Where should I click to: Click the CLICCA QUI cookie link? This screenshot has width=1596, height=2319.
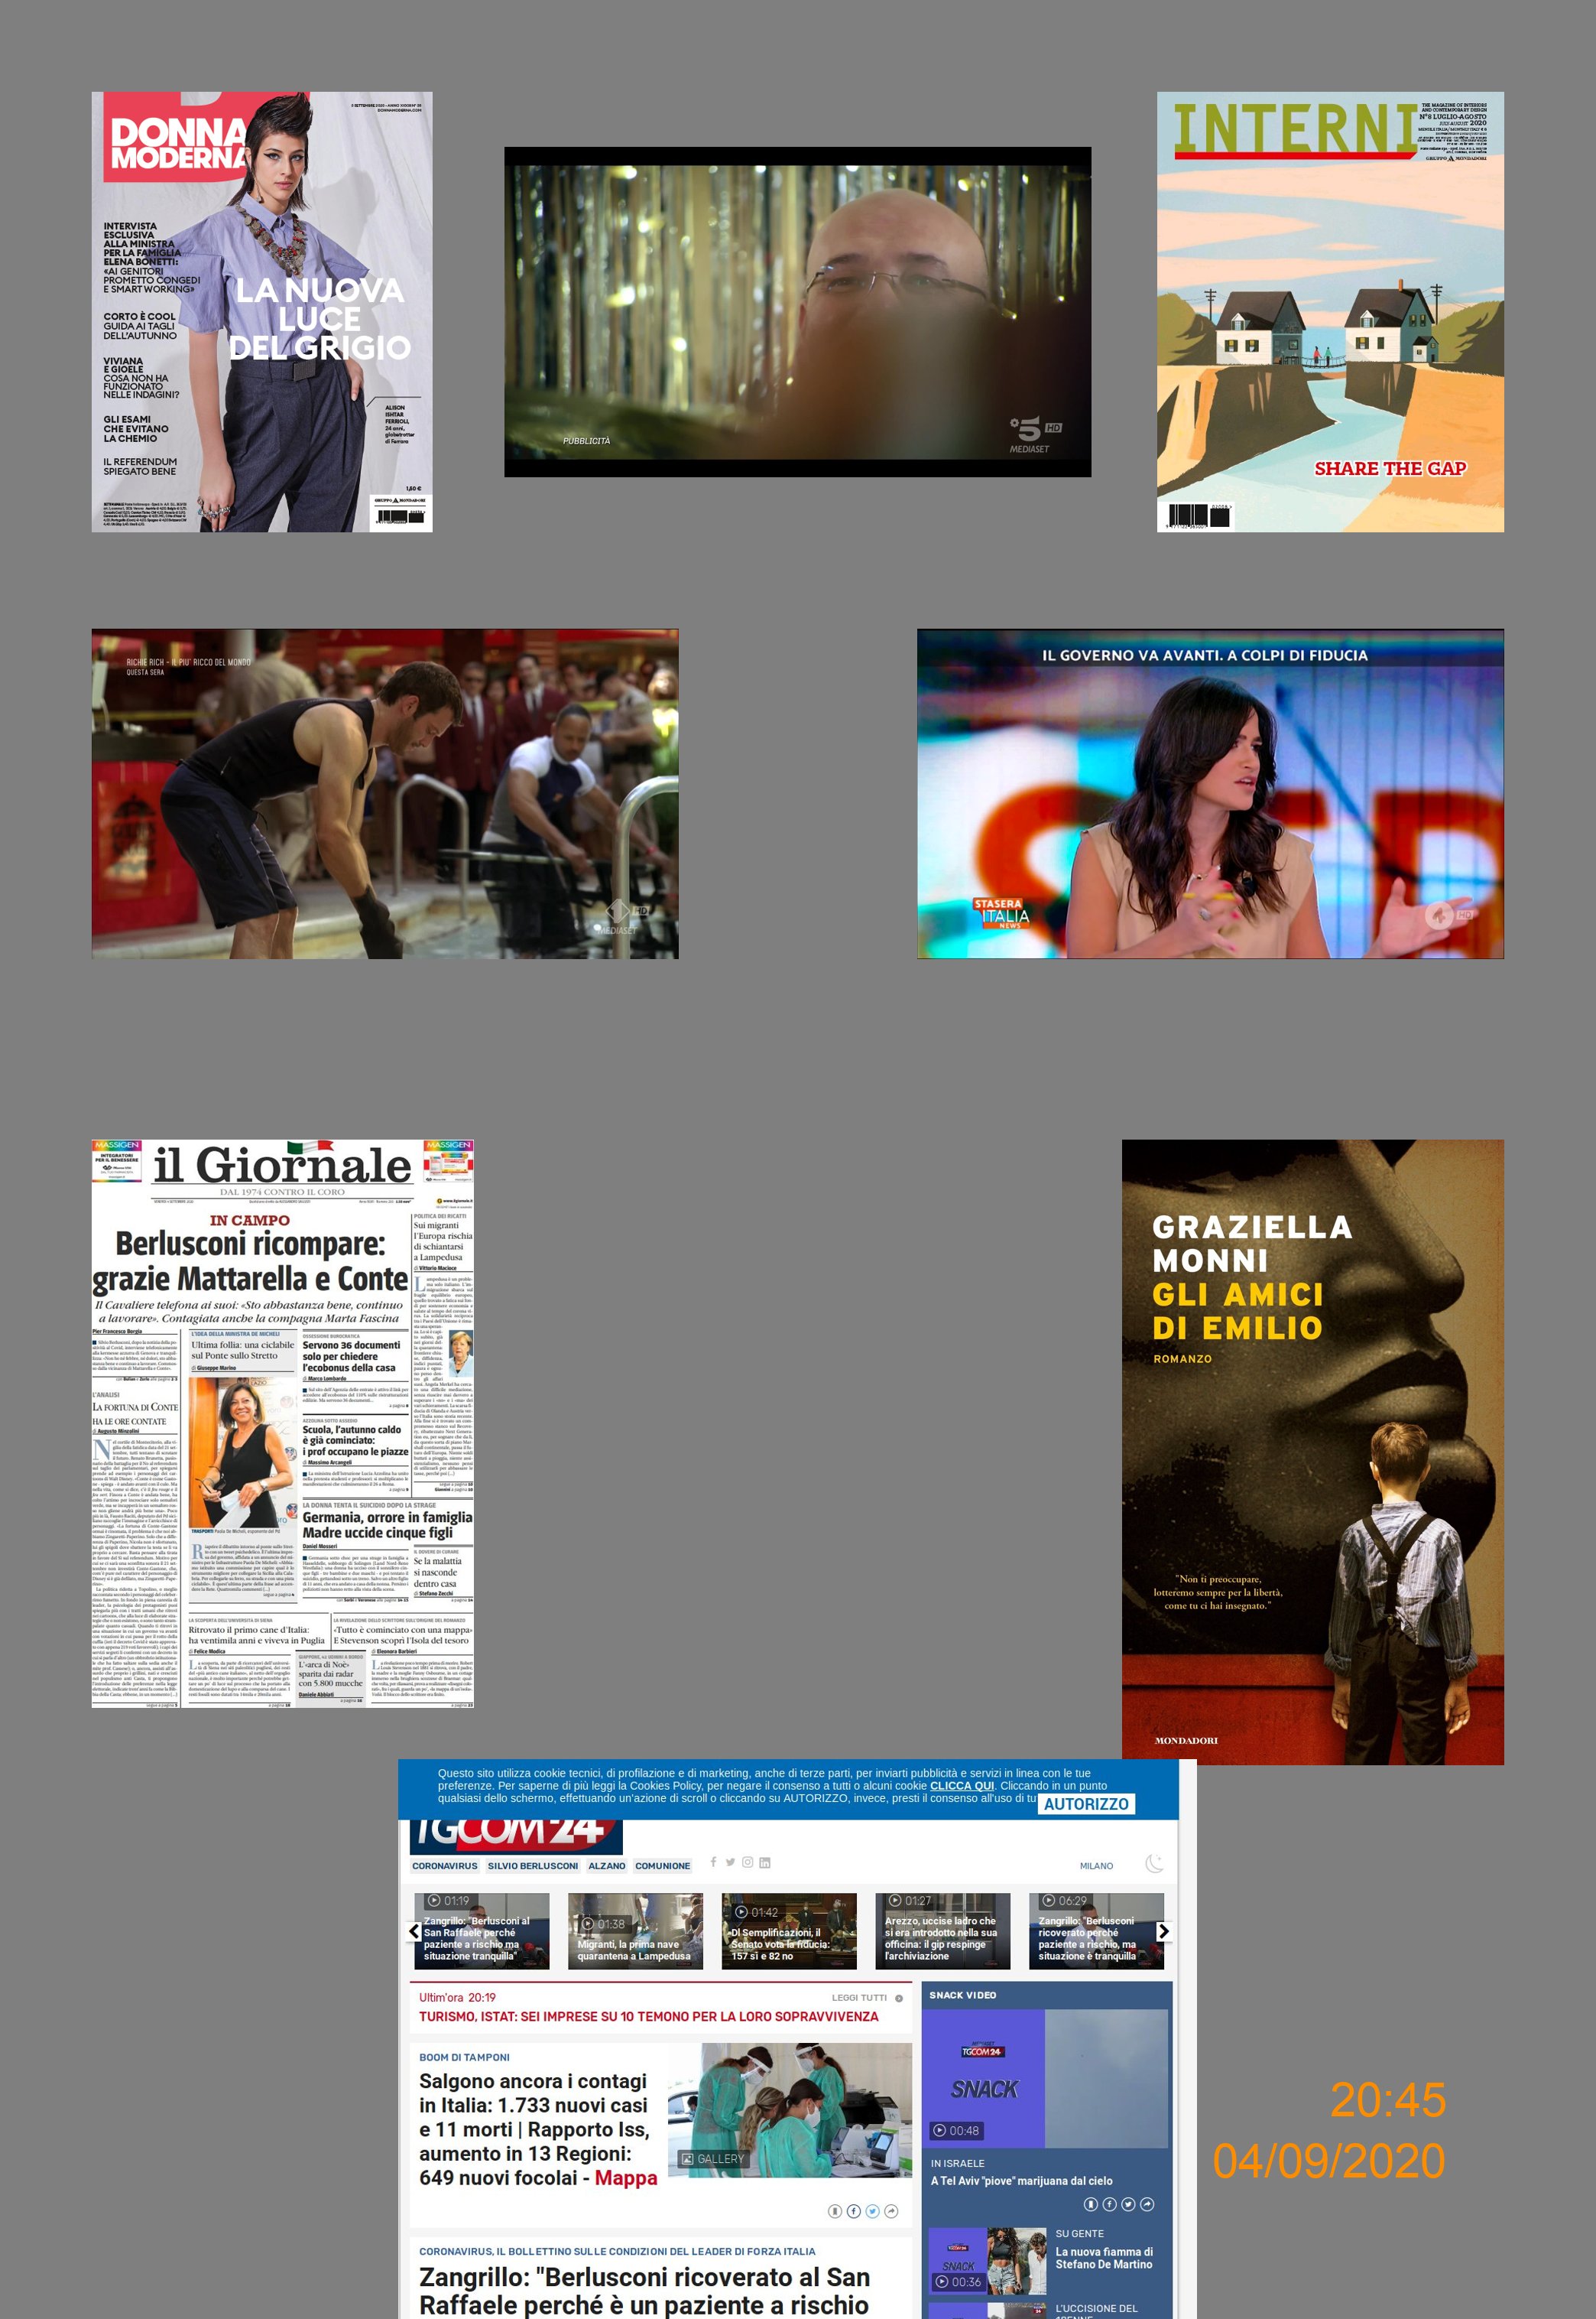[x=961, y=1786]
